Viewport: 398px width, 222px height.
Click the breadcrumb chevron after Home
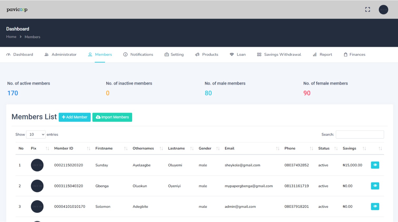(x=21, y=37)
